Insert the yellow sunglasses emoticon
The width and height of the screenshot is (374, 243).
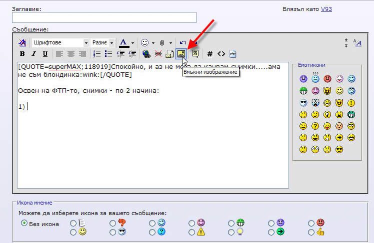coord(339,150)
